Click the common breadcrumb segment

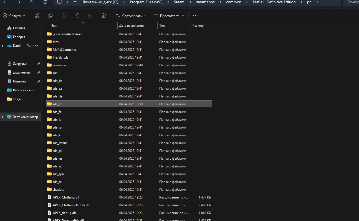[233, 2]
